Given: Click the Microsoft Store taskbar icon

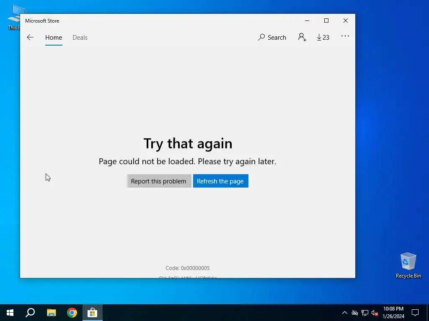Looking at the screenshot, I should coord(93,313).
